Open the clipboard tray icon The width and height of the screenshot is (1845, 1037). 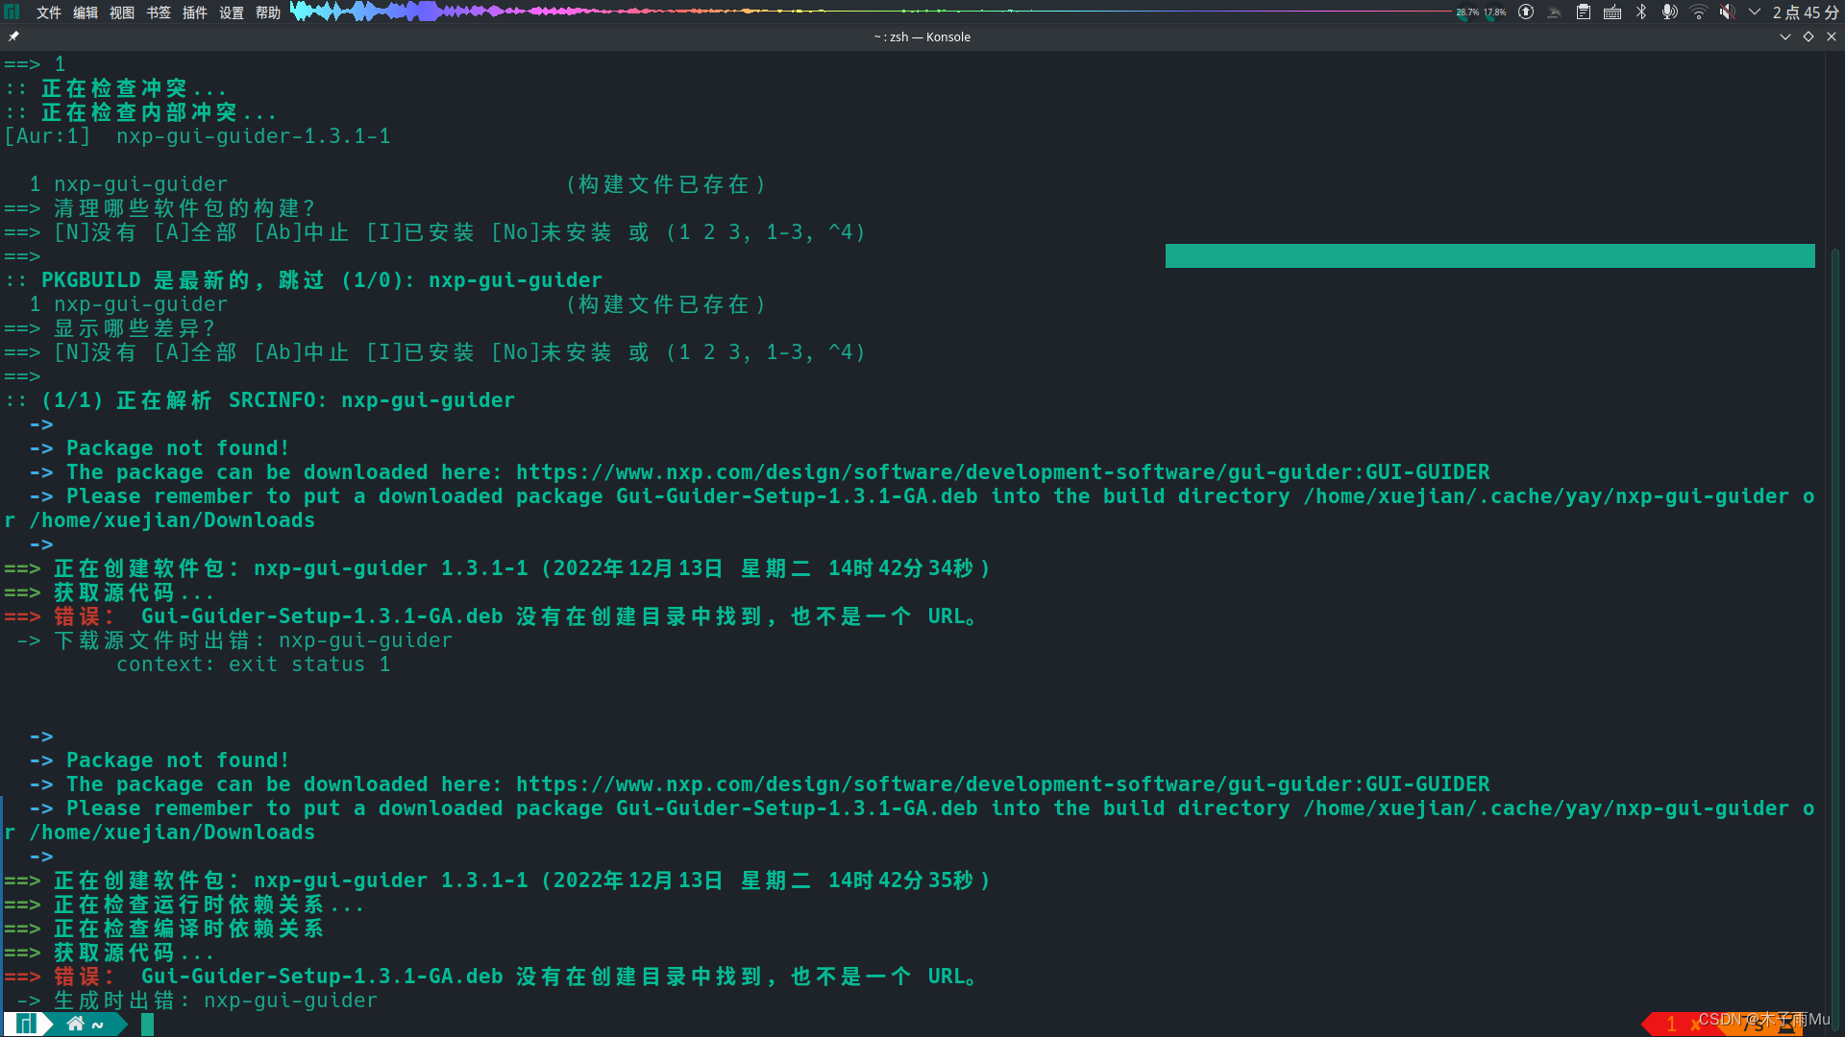pos(1584,12)
